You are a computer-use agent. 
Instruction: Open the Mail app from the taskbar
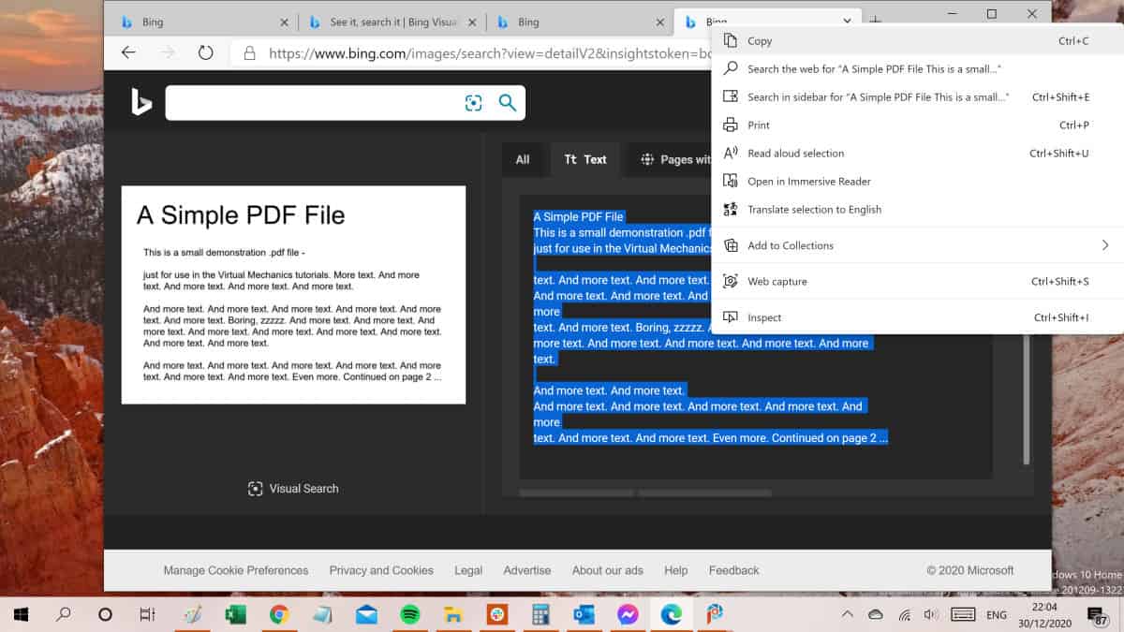click(x=366, y=614)
